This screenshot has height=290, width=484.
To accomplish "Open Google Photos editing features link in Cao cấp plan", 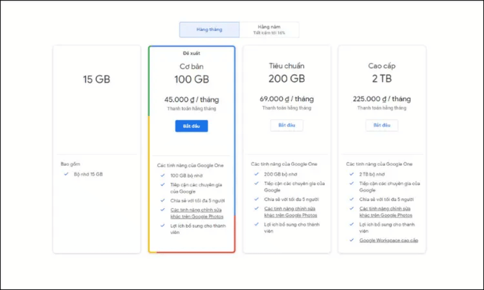I will click(x=386, y=212).
